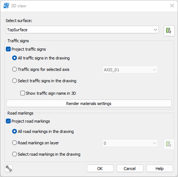Toggle Project traffic signs checkbox
Screen dimensions: 178x177
8,49
